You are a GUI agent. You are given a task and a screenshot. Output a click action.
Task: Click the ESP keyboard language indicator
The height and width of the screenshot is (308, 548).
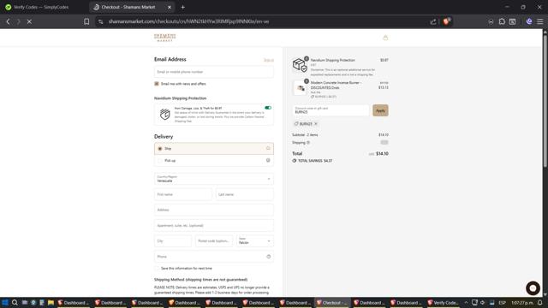tap(502, 302)
